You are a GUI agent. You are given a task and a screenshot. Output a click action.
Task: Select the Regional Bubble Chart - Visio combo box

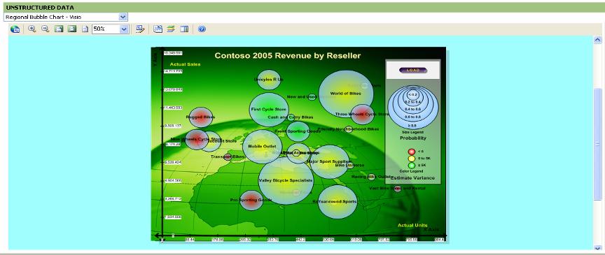pos(66,17)
